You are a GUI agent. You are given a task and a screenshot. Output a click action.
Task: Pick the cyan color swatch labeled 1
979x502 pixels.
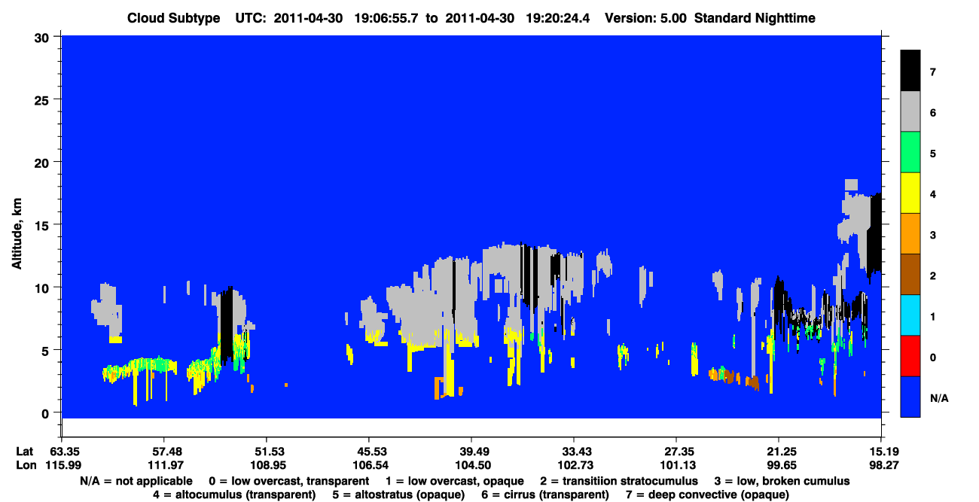910,315
